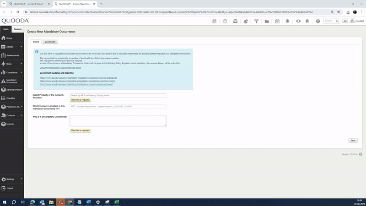
Task: Open the inbox tray icon
Action: pyautogui.click(x=235, y=21)
